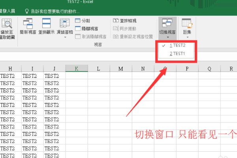Viewport: 237px width, 158px height.
Task: Select column P header
Action: point(187,69)
